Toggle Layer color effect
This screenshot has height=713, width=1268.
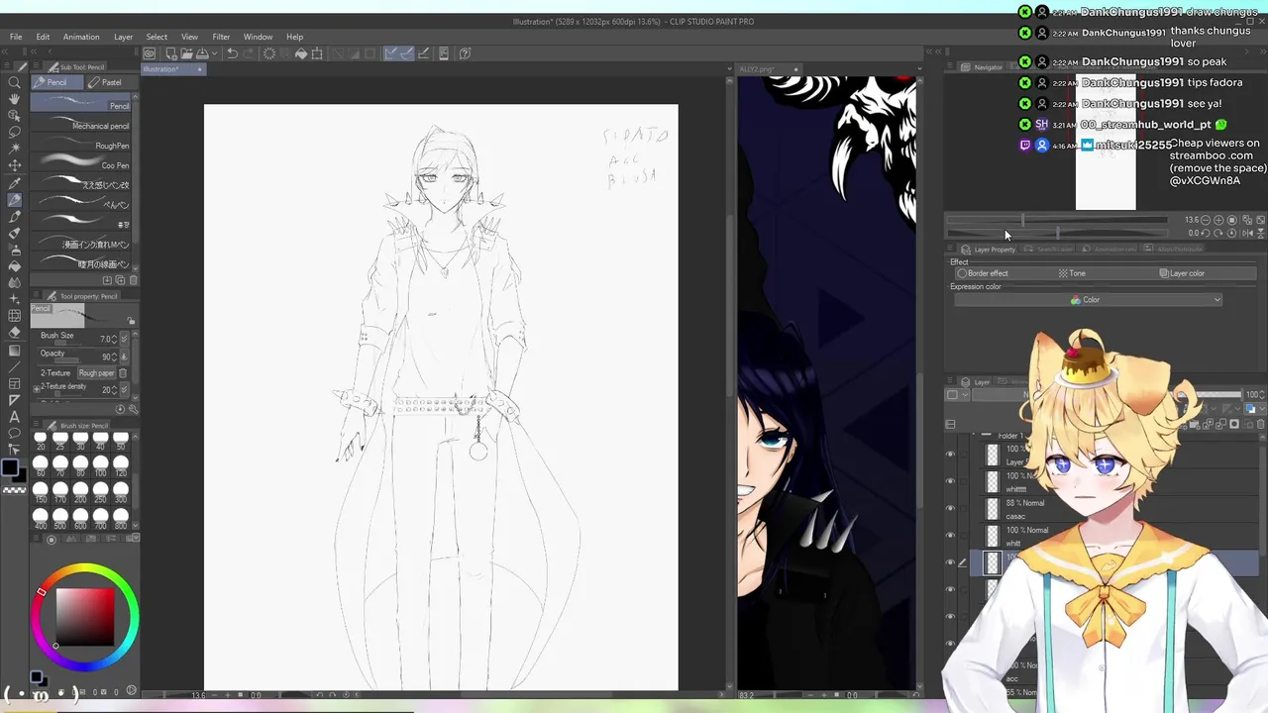click(1183, 273)
